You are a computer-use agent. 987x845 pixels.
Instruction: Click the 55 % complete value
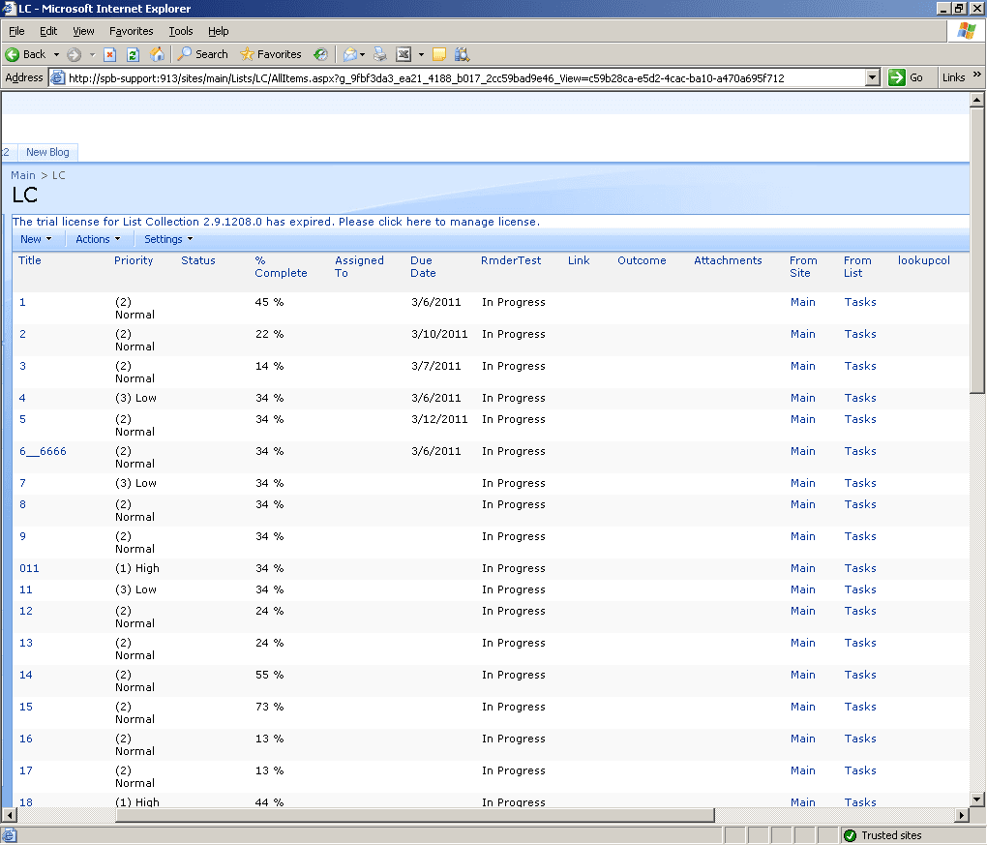coord(269,675)
